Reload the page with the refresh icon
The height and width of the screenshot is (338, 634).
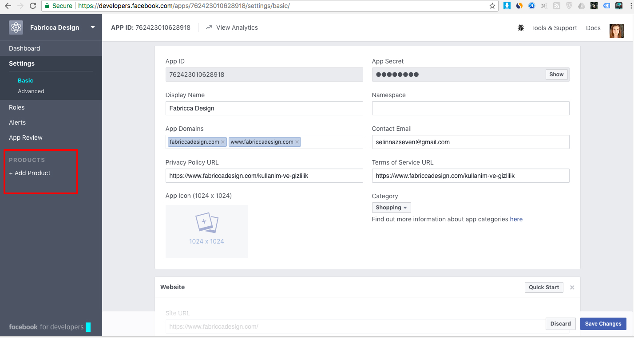point(32,6)
